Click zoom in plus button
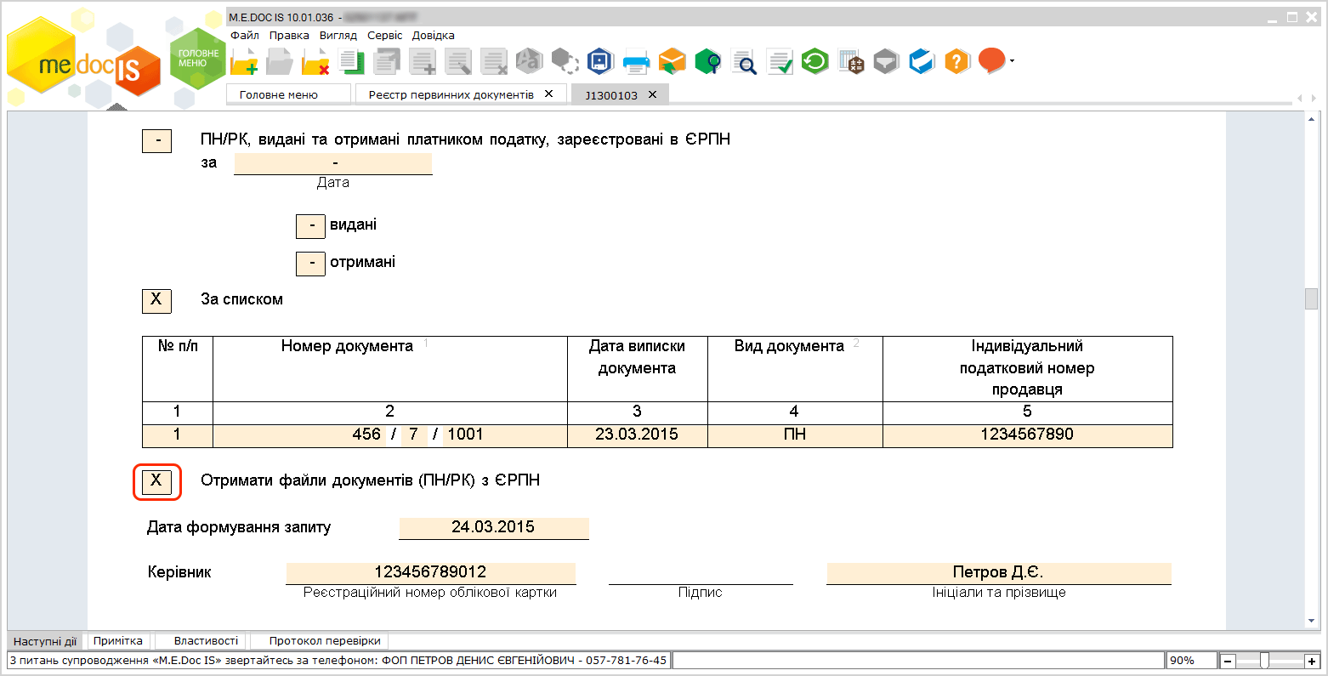 coord(1312,661)
